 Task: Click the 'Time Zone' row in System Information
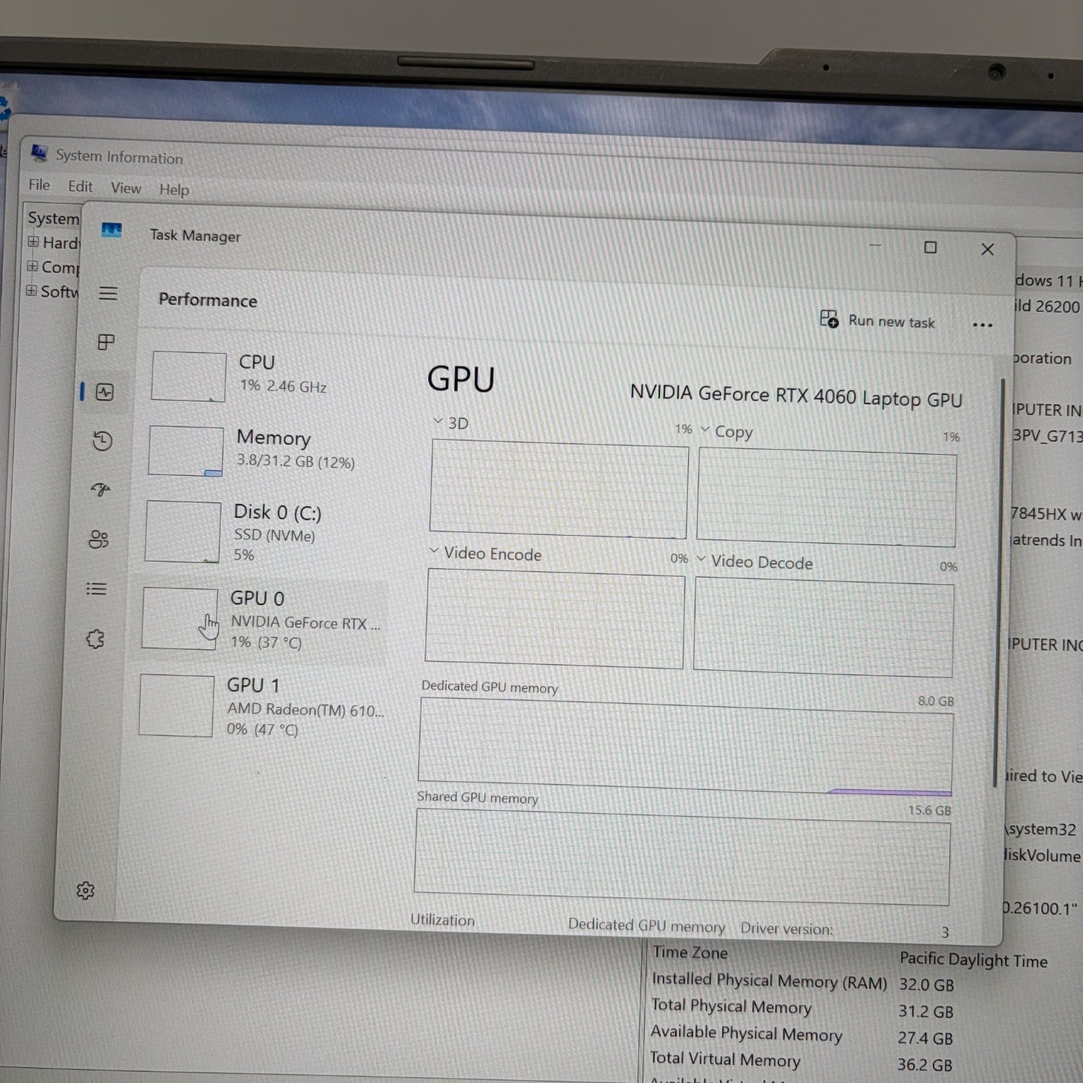pyautogui.click(x=850, y=956)
